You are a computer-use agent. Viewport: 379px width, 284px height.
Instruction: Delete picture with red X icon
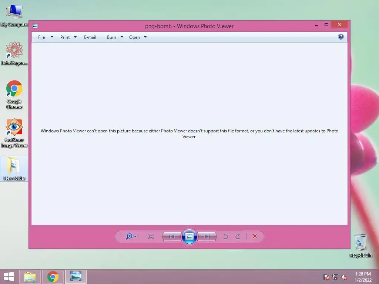pyautogui.click(x=255, y=236)
